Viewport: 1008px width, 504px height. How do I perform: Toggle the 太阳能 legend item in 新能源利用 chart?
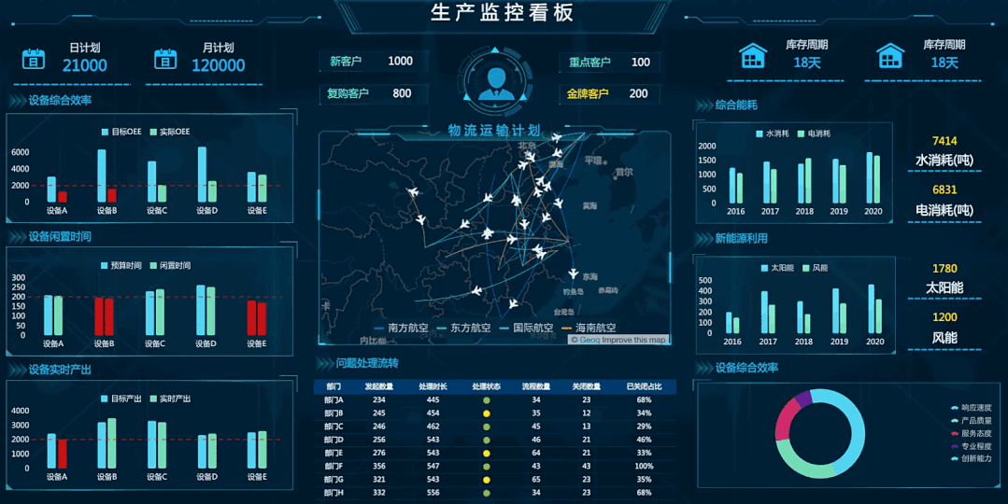coord(777,268)
